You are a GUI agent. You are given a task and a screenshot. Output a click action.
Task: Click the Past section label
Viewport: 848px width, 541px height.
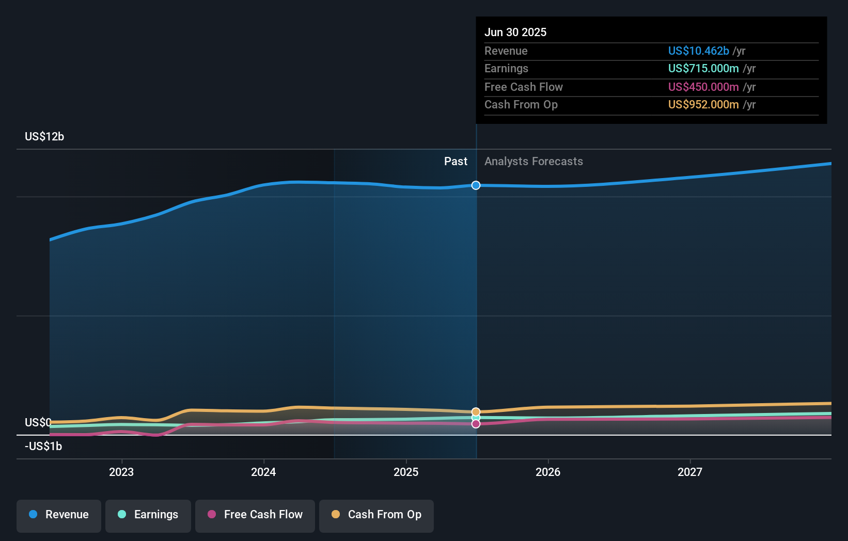click(x=456, y=161)
